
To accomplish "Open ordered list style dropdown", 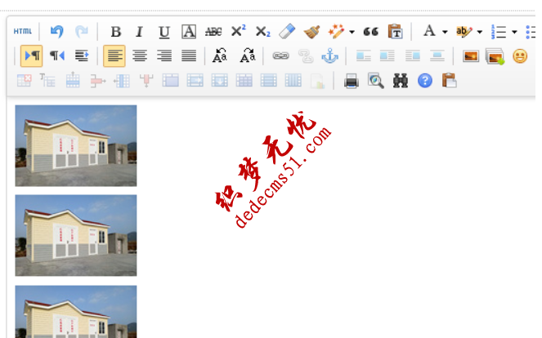I will click(514, 32).
